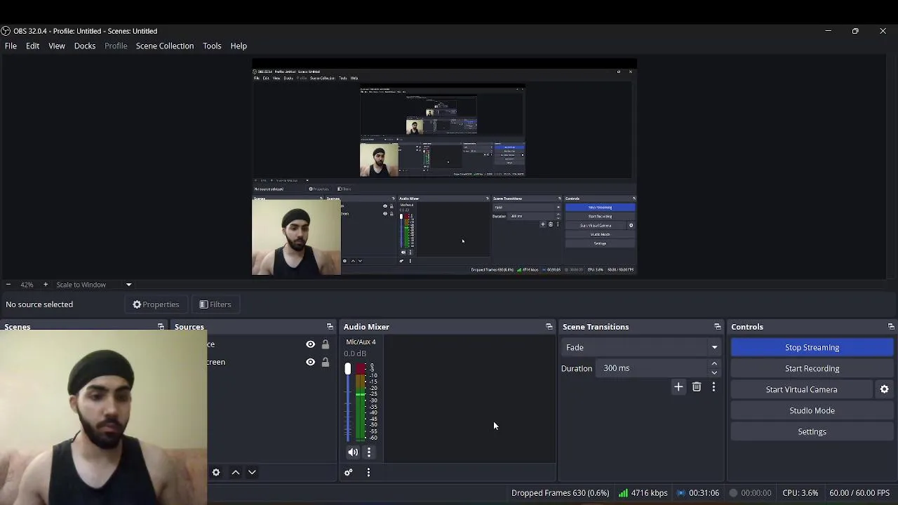The height and width of the screenshot is (505, 898).
Task: Mute the Mic/Aux 4 audio
Action: pyautogui.click(x=353, y=452)
